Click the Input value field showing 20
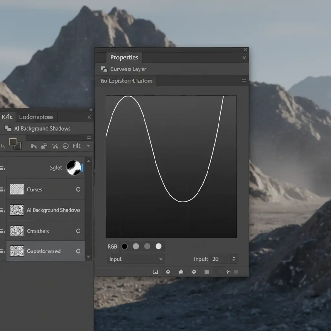331x331 pixels. [220, 259]
